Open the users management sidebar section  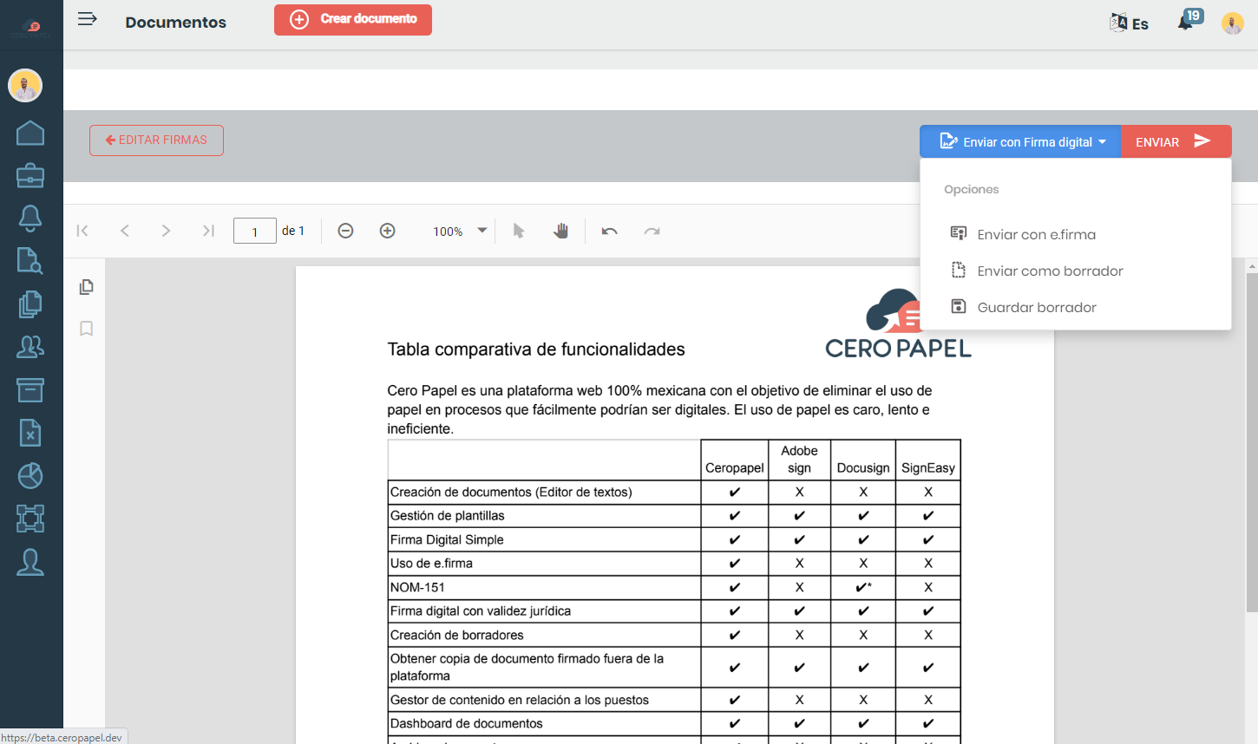coord(29,347)
